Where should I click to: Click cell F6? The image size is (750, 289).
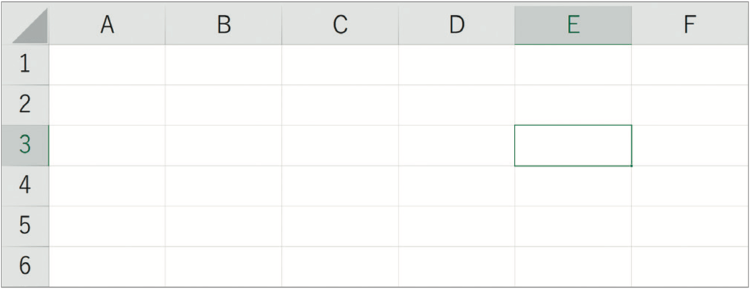click(690, 267)
